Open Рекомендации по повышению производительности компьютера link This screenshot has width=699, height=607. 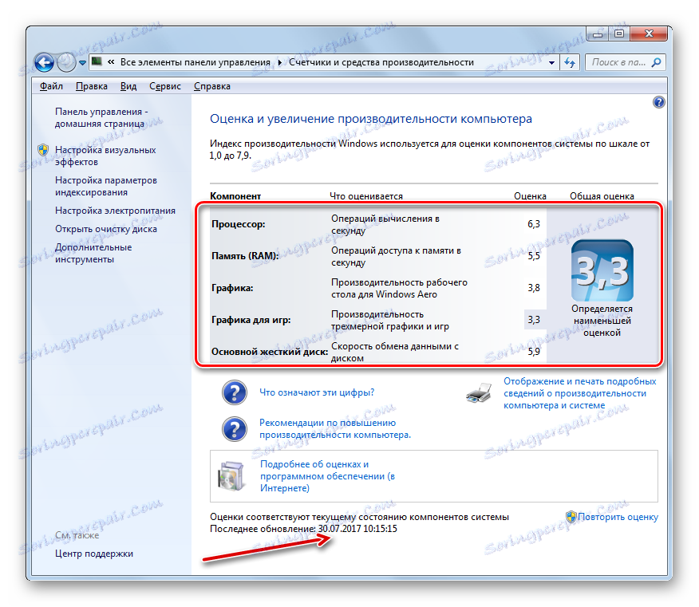(x=335, y=429)
